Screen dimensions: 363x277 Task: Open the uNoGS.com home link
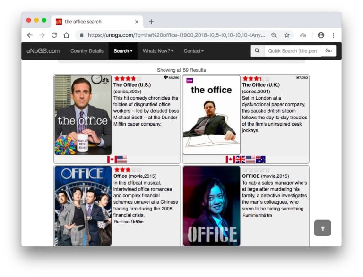[43, 51]
